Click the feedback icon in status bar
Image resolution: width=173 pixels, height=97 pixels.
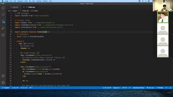pyautogui.click(x=166, y=88)
